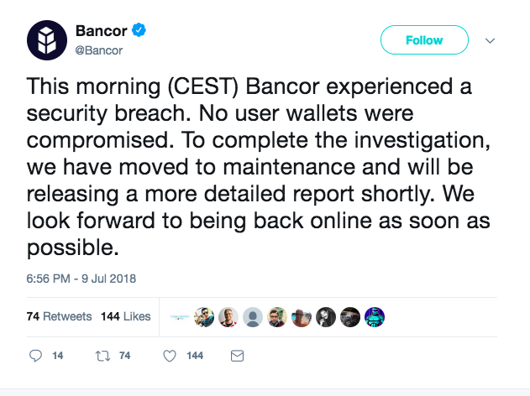Open the Bancor display name link
This screenshot has height=396, width=530.
(101, 31)
